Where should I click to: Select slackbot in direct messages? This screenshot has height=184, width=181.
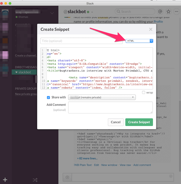[x=24, y=72]
